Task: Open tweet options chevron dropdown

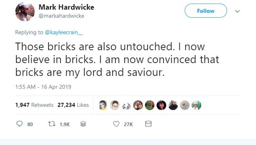Action: 237,11
